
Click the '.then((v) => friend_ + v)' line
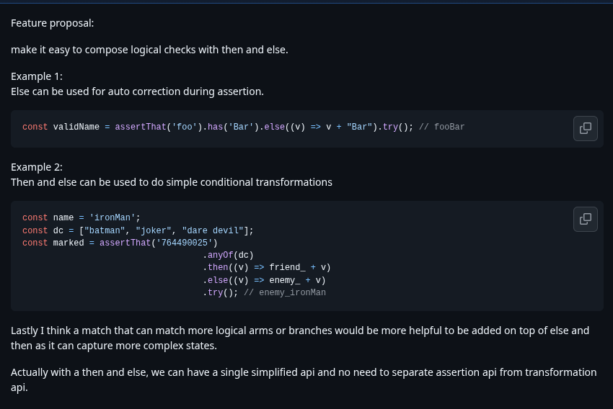pos(267,267)
